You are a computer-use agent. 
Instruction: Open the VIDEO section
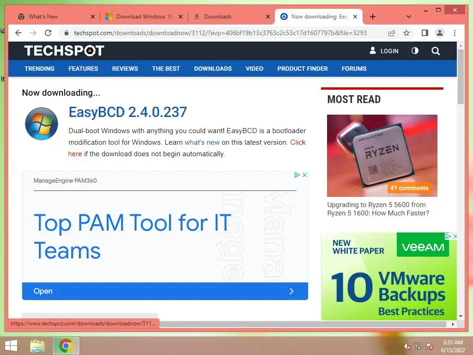[x=255, y=68]
